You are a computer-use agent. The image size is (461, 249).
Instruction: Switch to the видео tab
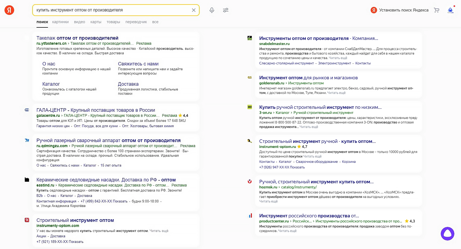(x=79, y=22)
